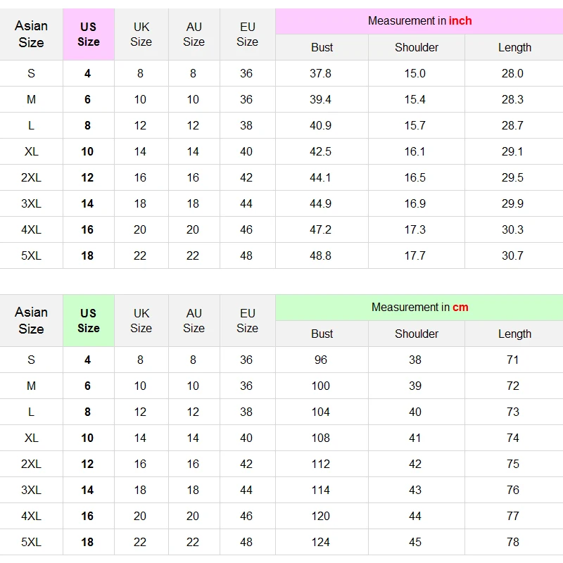The image size is (563, 563).
Task: Click the Bust header in inch table
Action: tap(322, 47)
